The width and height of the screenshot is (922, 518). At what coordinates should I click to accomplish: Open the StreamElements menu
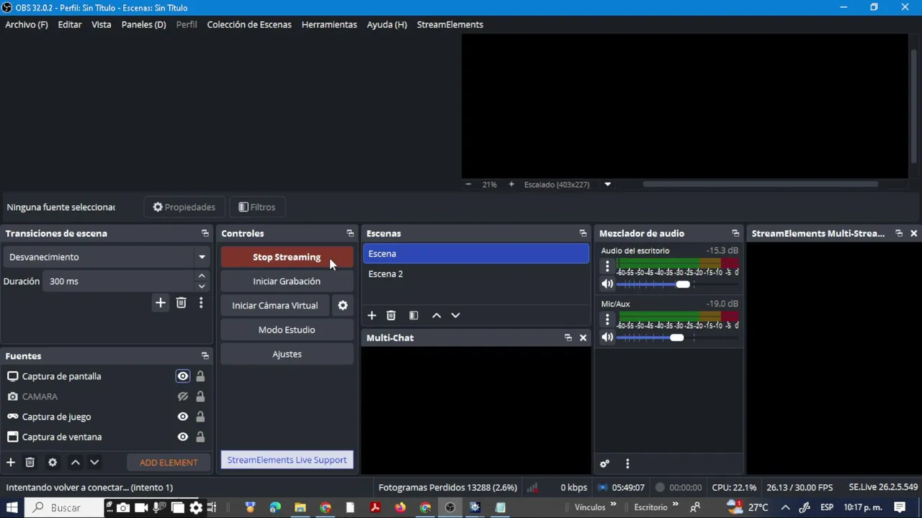point(450,24)
